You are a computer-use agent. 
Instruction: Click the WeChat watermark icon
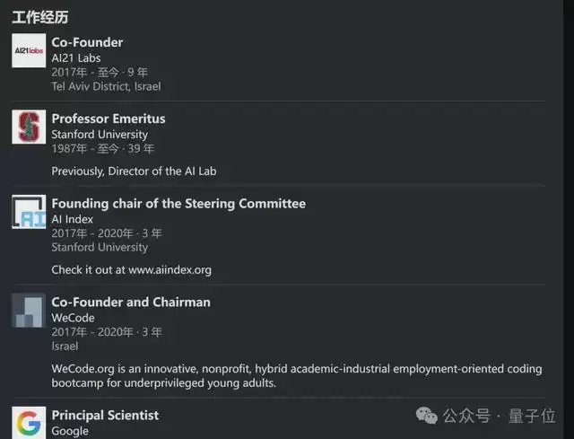427,416
